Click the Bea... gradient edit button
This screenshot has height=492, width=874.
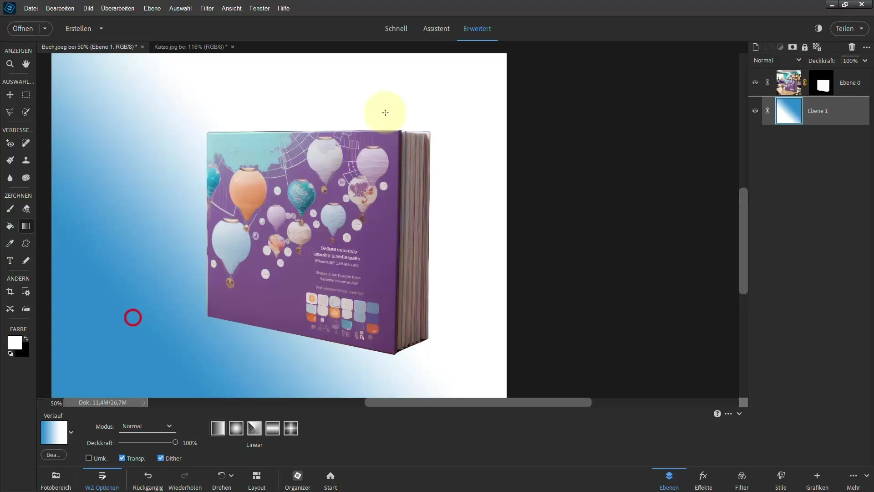pos(53,455)
